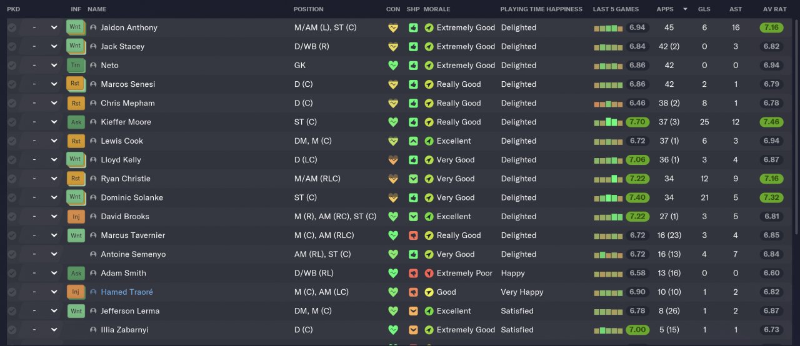Open Kieffer Moore's player profile link
Viewport: 800px width, 346px height.
(x=126, y=122)
